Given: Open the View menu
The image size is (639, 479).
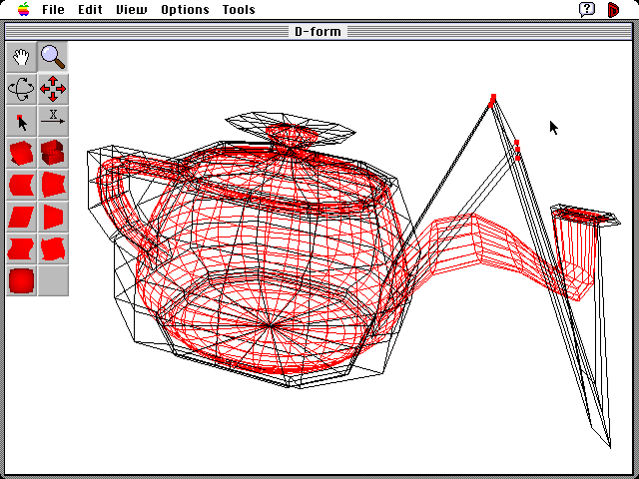Looking at the screenshot, I should tap(131, 9).
